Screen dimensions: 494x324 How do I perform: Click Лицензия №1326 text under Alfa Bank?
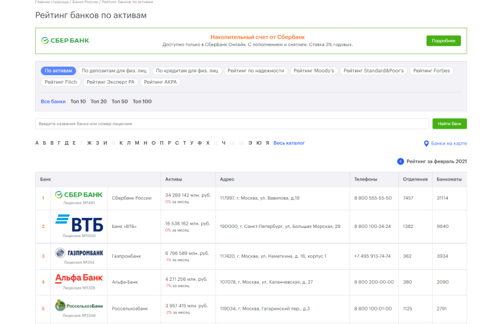click(79, 288)
